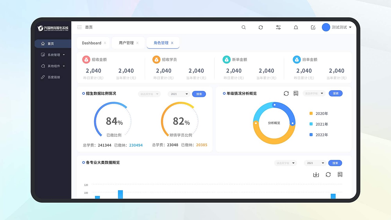This screenshot has width=391, height=220.
Task: Click the 旧单金额 blue money bag icon
Action: click(297, 59)
